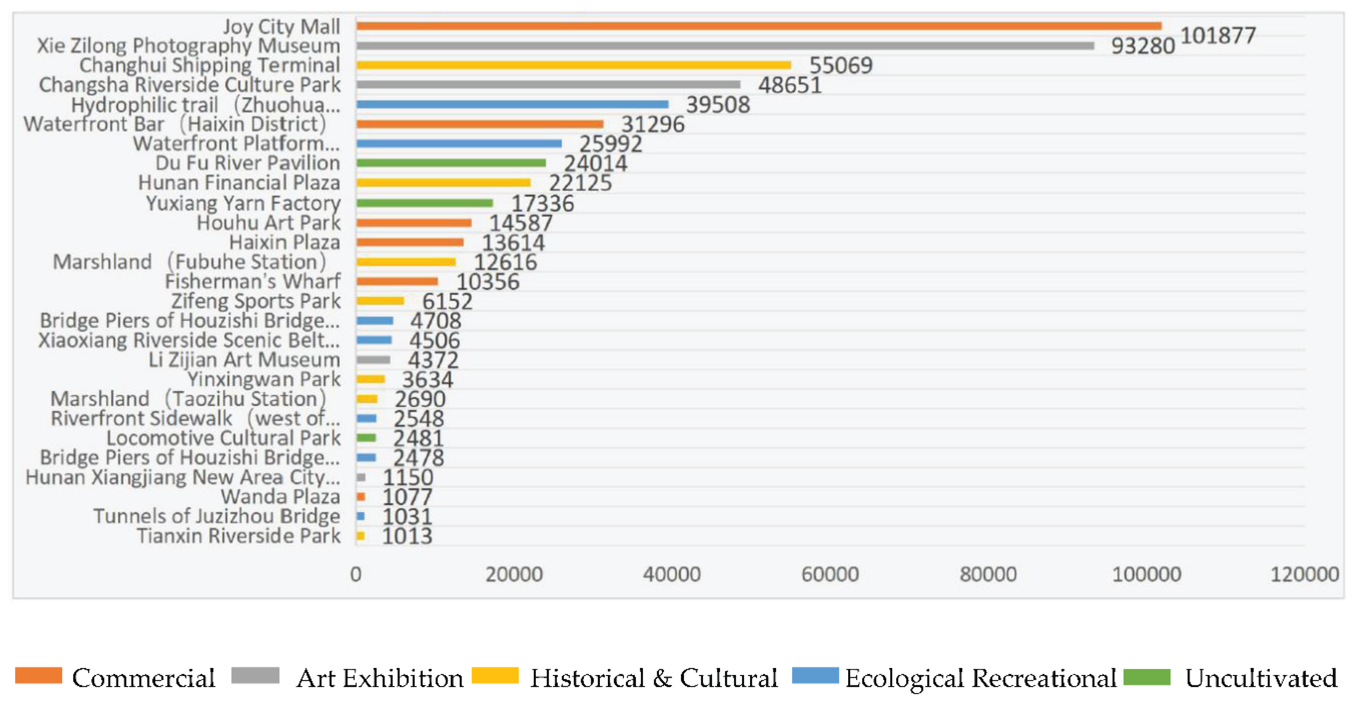Select the Yuxiang Yarn Factory green bar

pos(424,203)
